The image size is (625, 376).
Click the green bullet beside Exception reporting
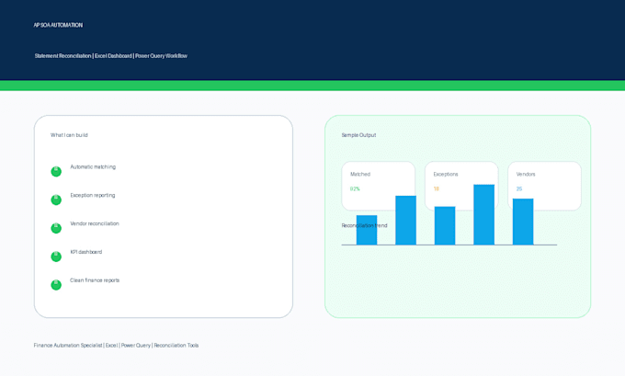pyautogui.click(x=56, y=199)
